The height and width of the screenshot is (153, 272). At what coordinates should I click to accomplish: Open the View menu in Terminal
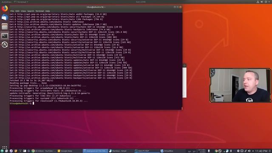coord(23,11)
